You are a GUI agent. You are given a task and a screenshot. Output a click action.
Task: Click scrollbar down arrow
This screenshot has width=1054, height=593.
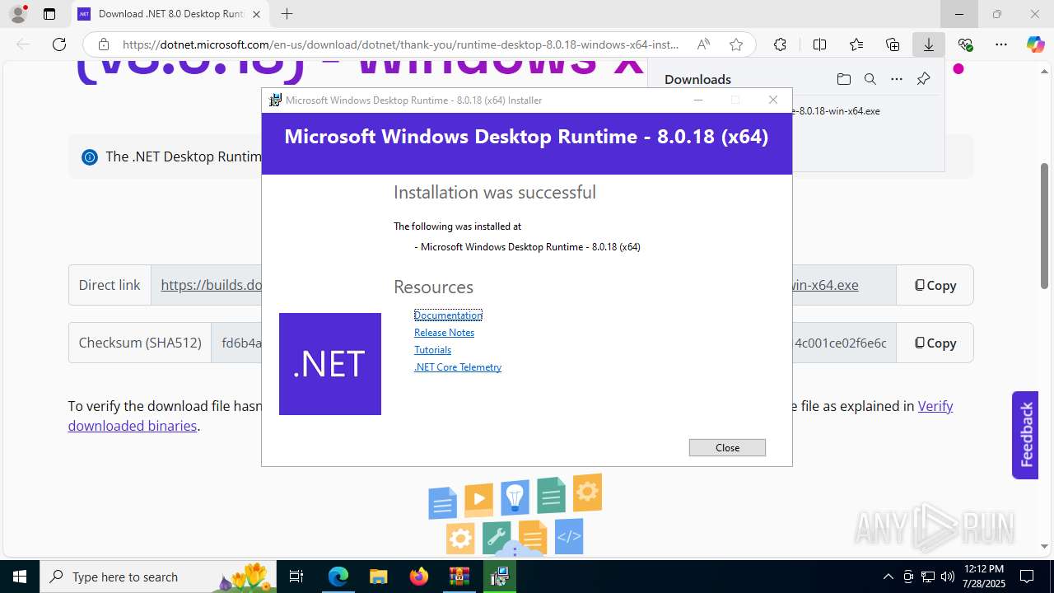click(x=1045, y=546)
